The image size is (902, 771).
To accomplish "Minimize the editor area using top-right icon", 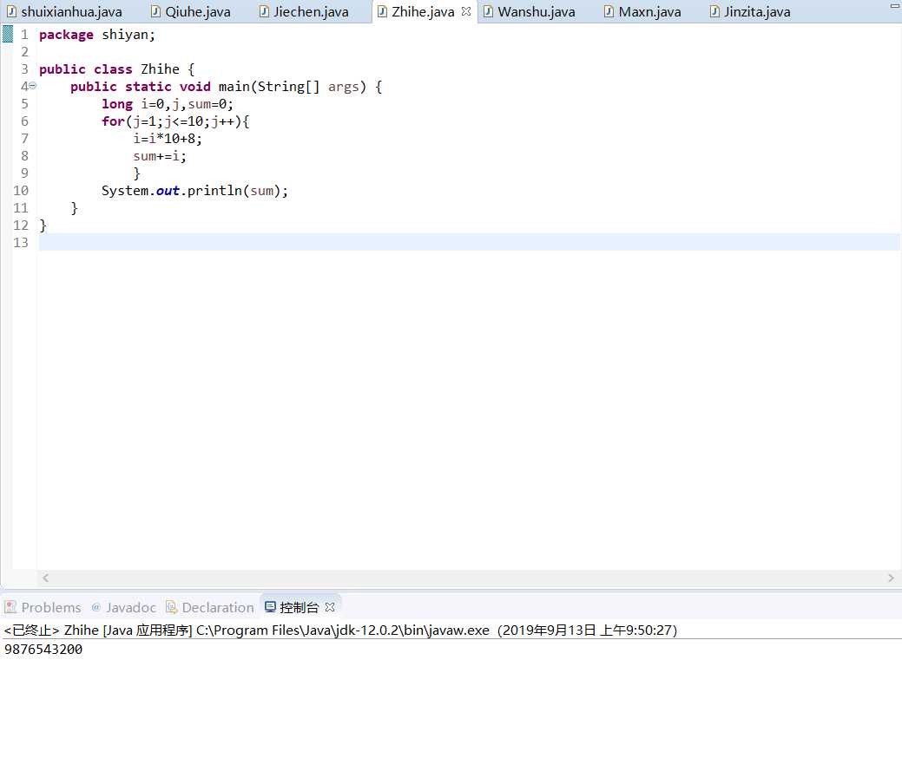I will tap(894, 6).
